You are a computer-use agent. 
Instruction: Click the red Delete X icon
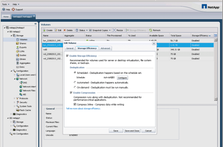pyautogui.click(x=65, y=30)
